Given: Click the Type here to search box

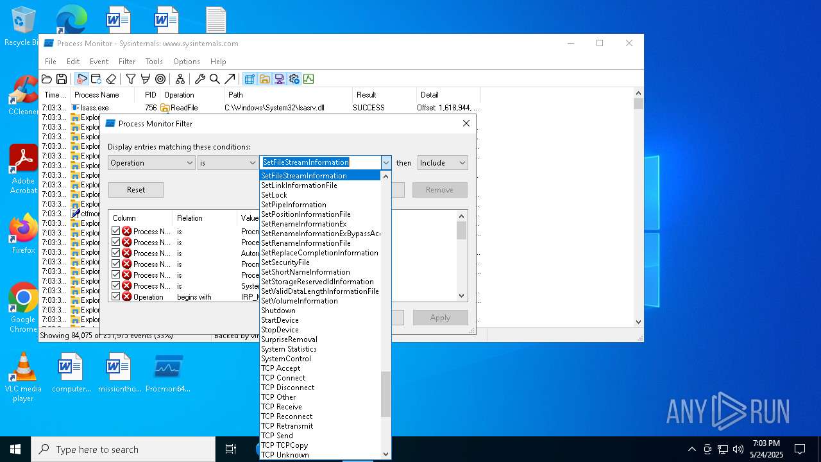Looking at the screenshot, I should click(123, 449).
